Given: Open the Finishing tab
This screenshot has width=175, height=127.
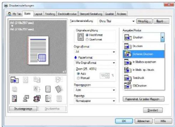Looking at the screenshot, I should coord(50,14).
